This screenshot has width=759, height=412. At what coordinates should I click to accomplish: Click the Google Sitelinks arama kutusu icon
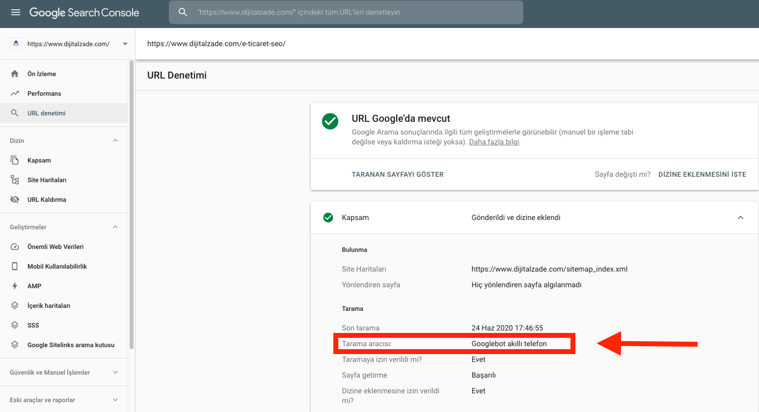coord(15,345)
